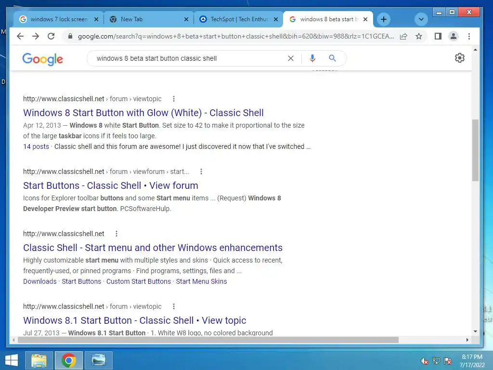
Task: Click the network tray icon
Action: [x=436, y=361]
